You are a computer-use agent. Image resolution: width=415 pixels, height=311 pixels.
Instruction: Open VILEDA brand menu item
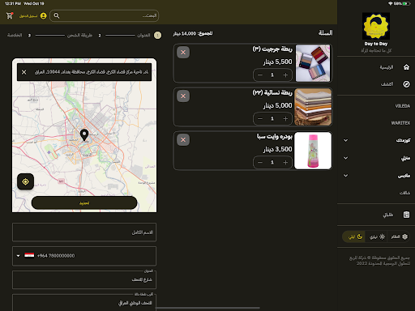tap(403, 106)
